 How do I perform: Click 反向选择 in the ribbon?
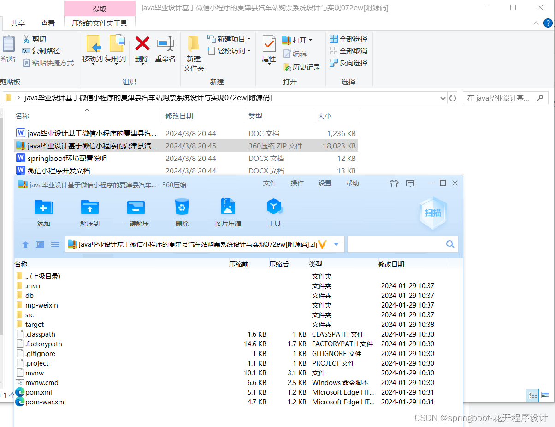click(x=348, y=63)
